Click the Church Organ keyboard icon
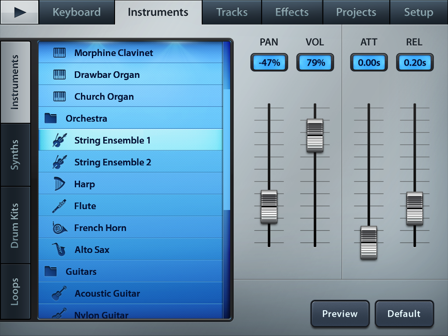 (59, 97)
